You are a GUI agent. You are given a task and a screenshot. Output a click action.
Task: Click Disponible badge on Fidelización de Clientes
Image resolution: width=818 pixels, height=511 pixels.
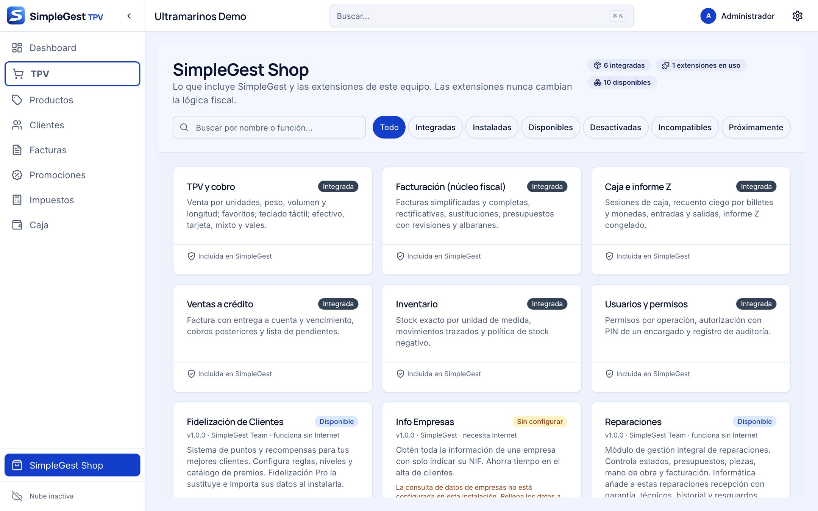click(336, 421)
